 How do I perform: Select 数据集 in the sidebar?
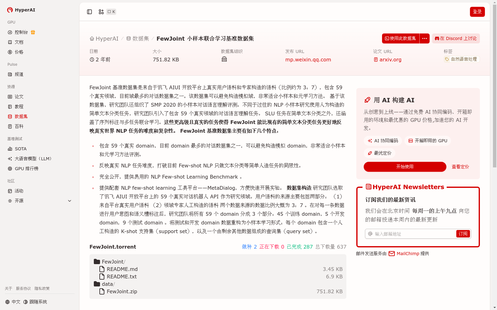coord(18,117)
